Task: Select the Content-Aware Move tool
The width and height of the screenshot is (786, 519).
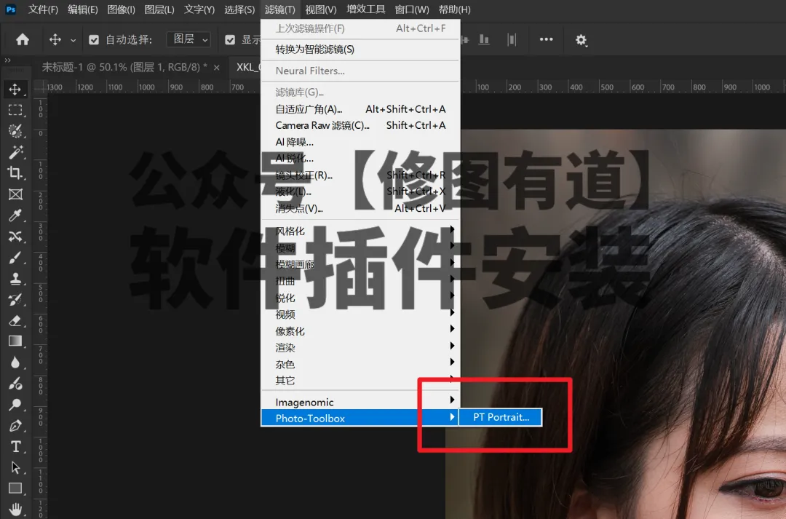Action: (15, 236)
